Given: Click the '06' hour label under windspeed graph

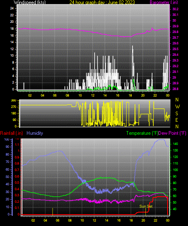Looking at the screenshot, I should (x=55, y=95).
